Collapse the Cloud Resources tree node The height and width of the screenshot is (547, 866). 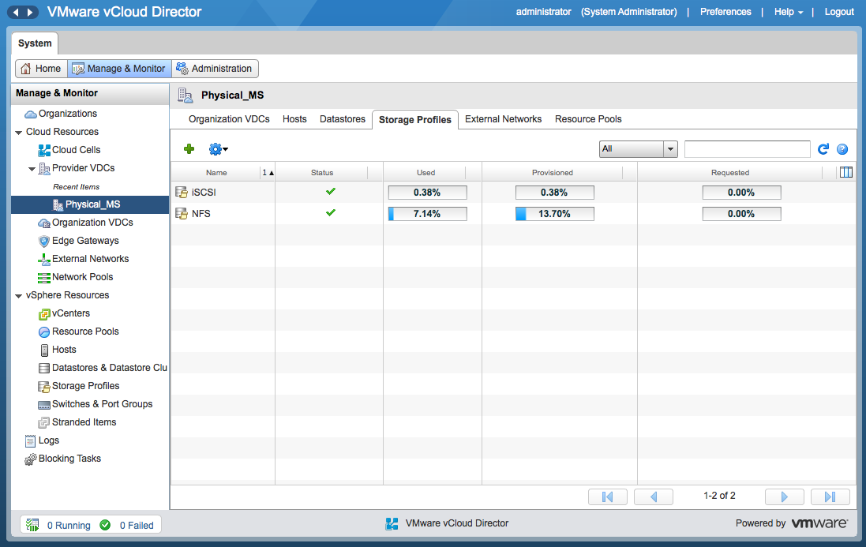[19, 133]
